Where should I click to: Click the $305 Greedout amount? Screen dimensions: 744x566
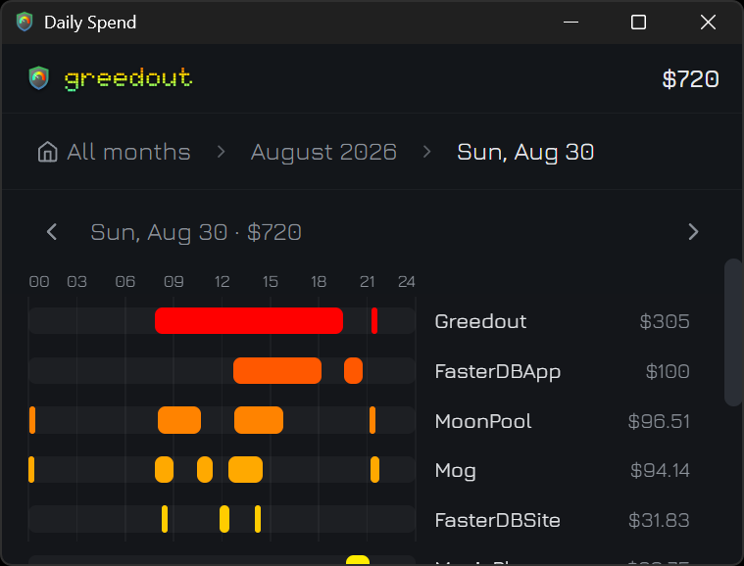[x=665, y=321]
